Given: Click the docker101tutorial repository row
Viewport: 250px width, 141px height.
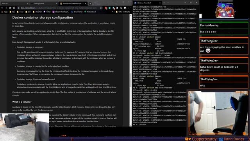Looking at the screenshot, I should pyautogui.click(x=161, y=44).
